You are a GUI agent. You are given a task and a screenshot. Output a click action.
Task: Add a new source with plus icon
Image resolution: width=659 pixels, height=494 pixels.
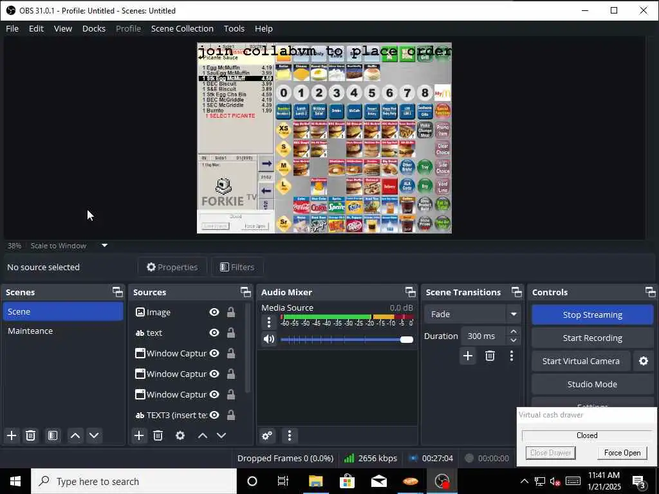tap(139, 435)
